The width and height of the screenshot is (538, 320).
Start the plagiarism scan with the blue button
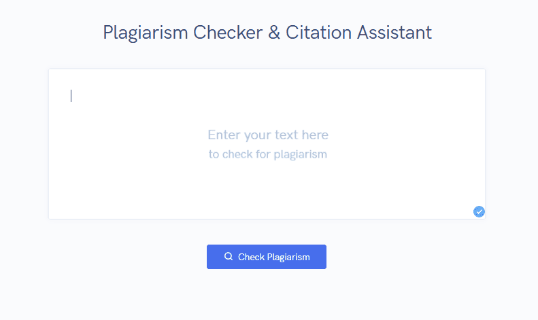(x=267, y=257)
